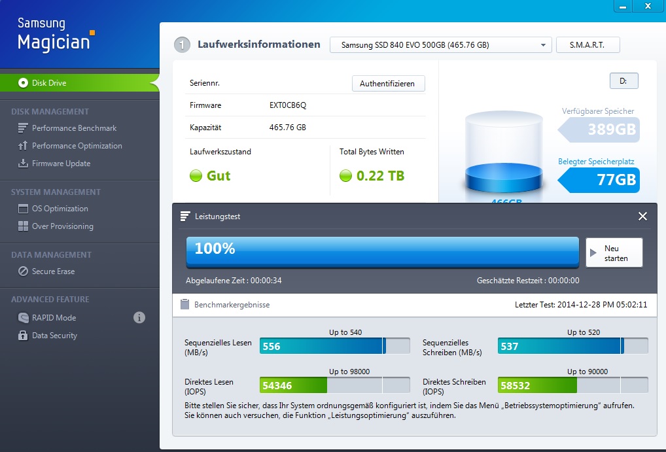This screenshot has width=666, height=452.
Task: Minimize the Samsung Magician window
Action: pos(623,7)
